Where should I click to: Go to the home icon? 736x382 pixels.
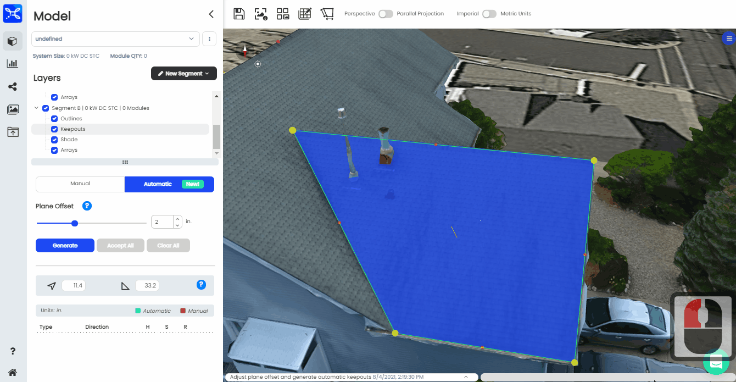pos(13,372)
